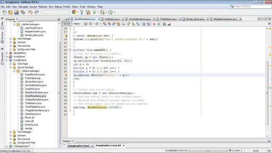Click the Save All toolbar icon

click(23, 12)
